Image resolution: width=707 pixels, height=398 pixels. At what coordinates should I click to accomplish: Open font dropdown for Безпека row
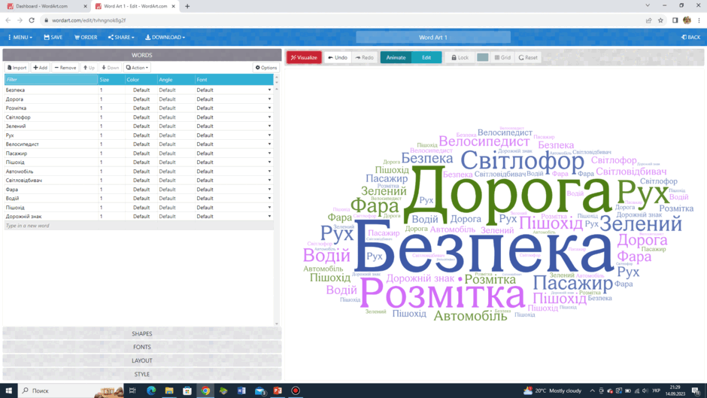pyautogui.click(x=269, y=90)
